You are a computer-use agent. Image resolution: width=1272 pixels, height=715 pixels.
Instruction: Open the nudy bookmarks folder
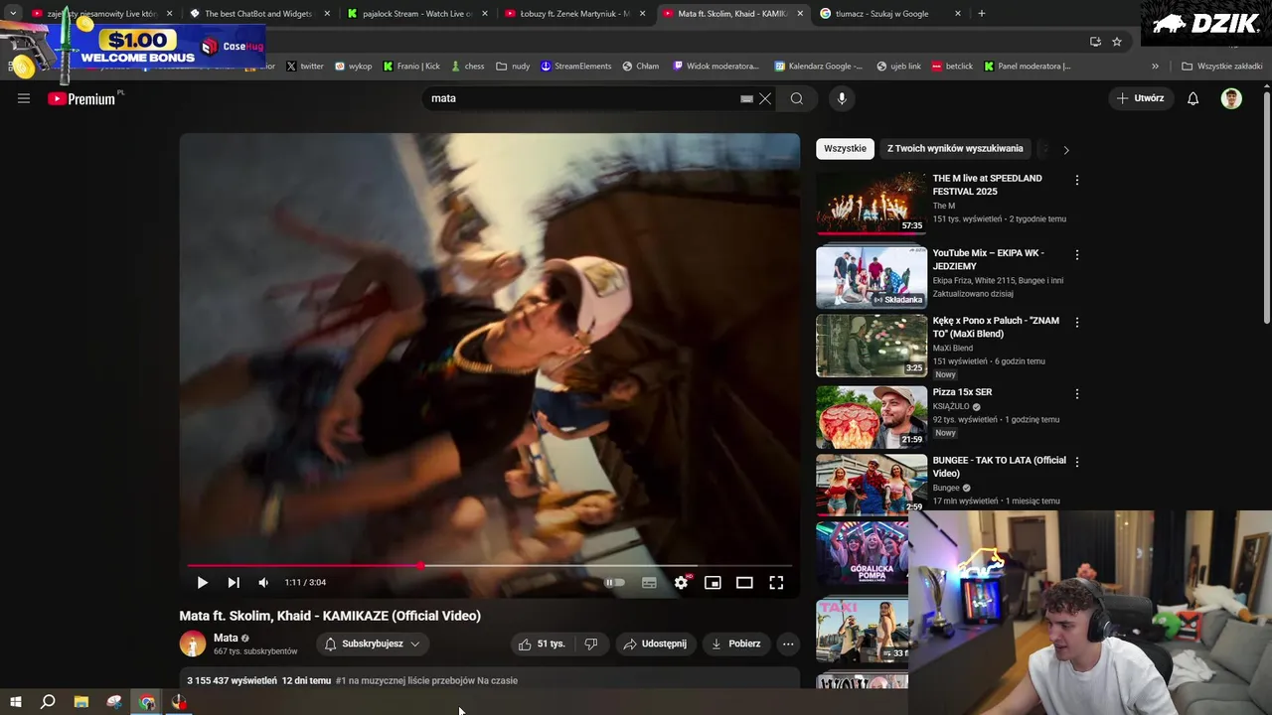[513, 67]
